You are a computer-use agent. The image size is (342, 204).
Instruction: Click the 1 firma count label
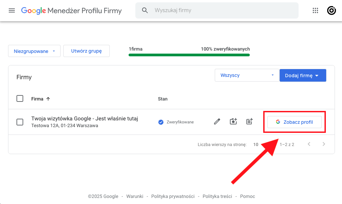[x=135, y=49]
